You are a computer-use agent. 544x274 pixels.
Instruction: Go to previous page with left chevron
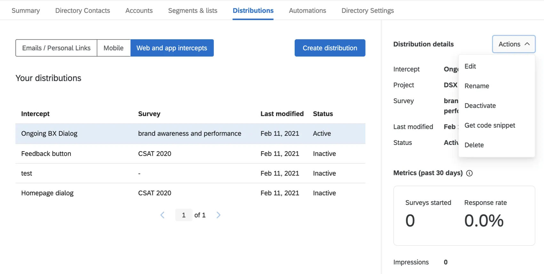(x=163, y=215)
